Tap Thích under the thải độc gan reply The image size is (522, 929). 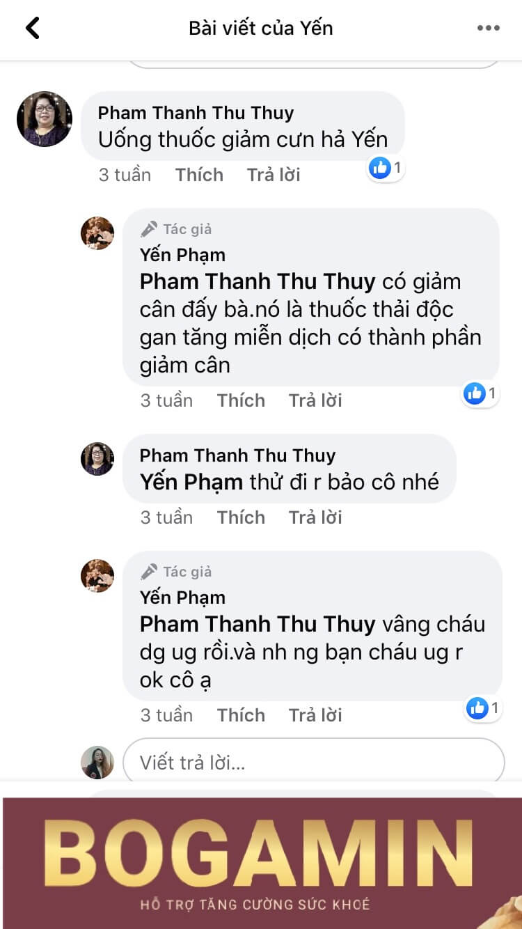pyautogui.click(x=241, y=400)
